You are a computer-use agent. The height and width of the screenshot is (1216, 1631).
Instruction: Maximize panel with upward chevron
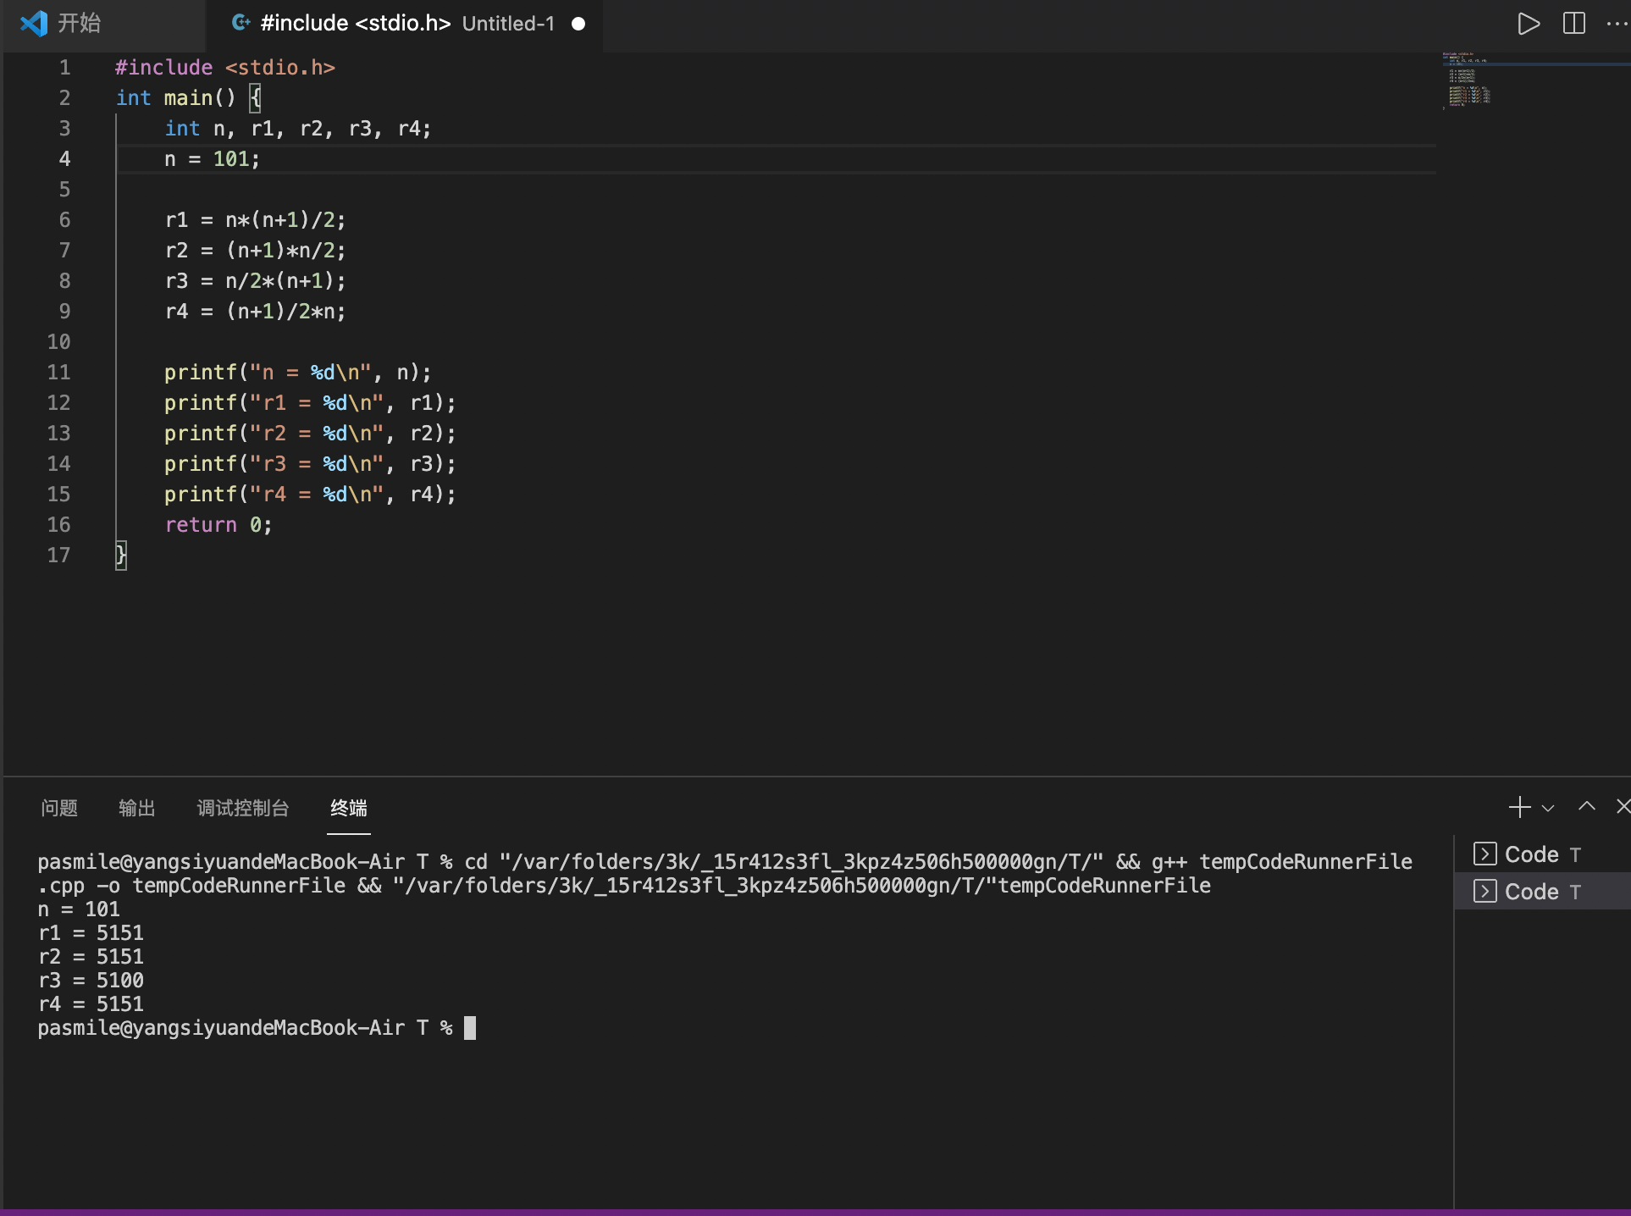point(1586,807)
